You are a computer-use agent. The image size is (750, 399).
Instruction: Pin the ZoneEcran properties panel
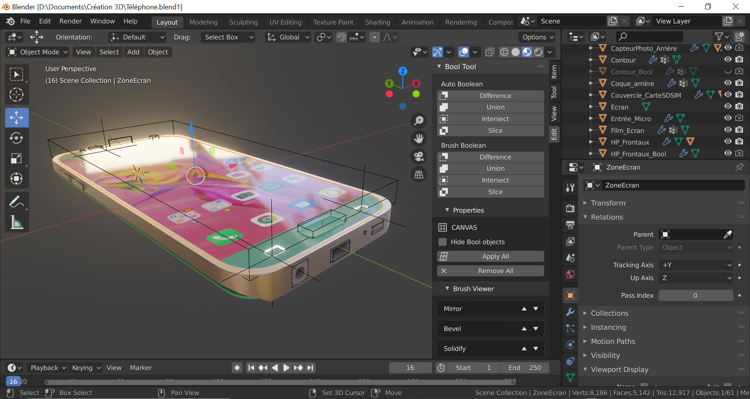739,167
